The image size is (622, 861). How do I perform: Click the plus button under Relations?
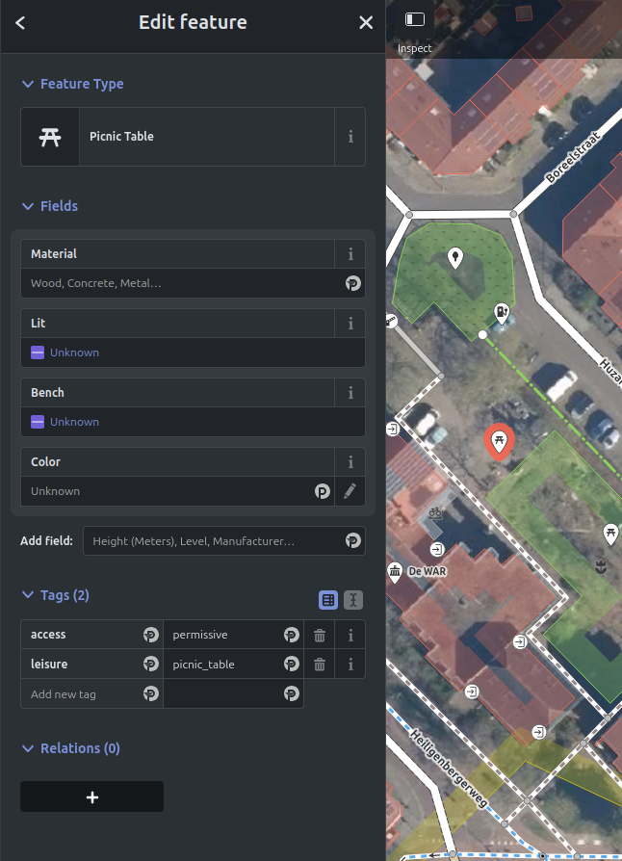click(92, 796)
